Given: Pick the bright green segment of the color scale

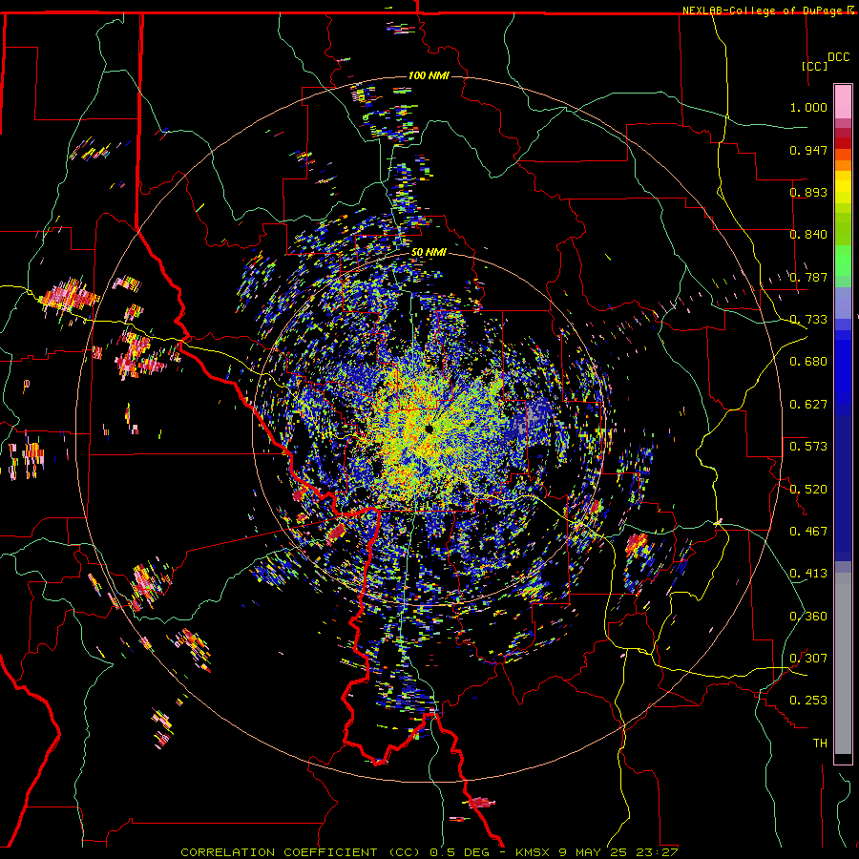Looking at the screenshot, I should (x=843, y=261).
